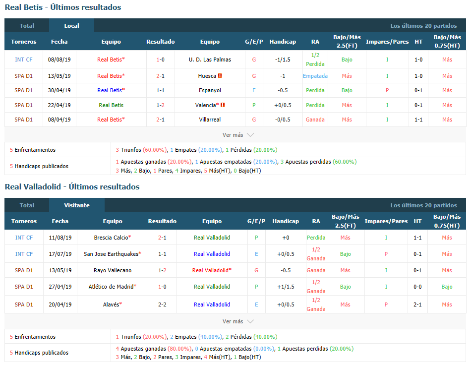
Task: Click 1 Triunfos (20.00%) in Valladolid summary
Action: (x=141, y=337)
